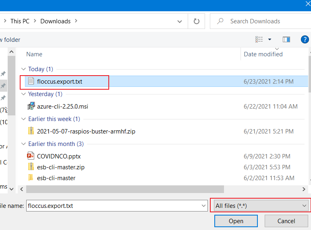Viewport: 311px width, 230px height.
Task: Expand the address bar history dropdown
Action: (180, 21)
